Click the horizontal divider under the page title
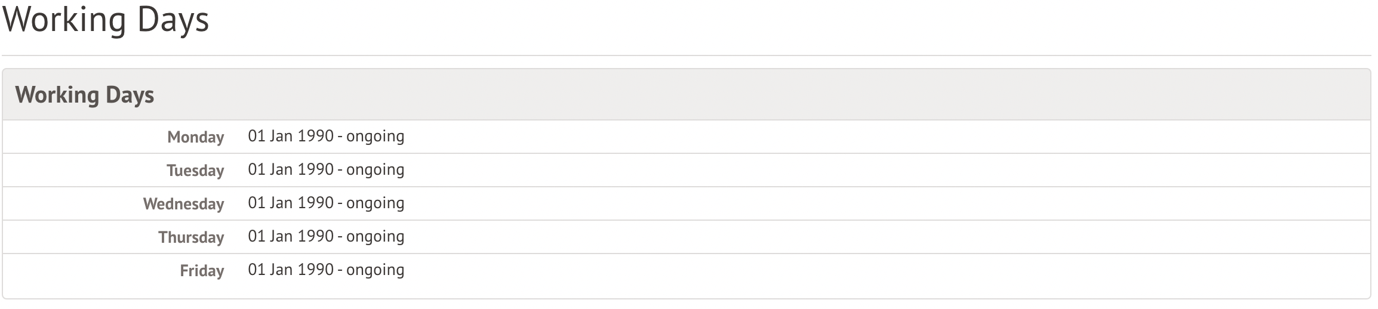Image resolution: width=1378 pixels, height=309 pixels. click(687, 55)
